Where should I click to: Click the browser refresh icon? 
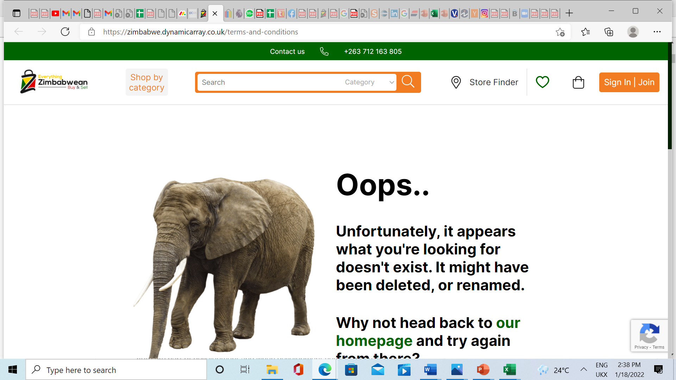(65, 32)
